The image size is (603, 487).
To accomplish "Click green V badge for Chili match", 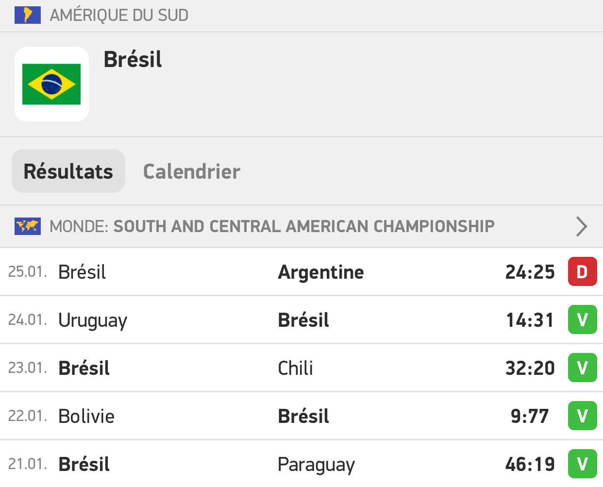I will [582, 368].
